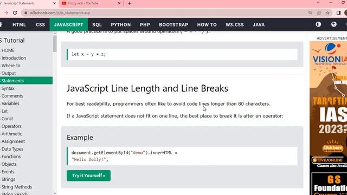The height and width of the screenshot is (195, 347).
Task: Open the SQL tutorial in navbar
Action: tap(97, 24)
